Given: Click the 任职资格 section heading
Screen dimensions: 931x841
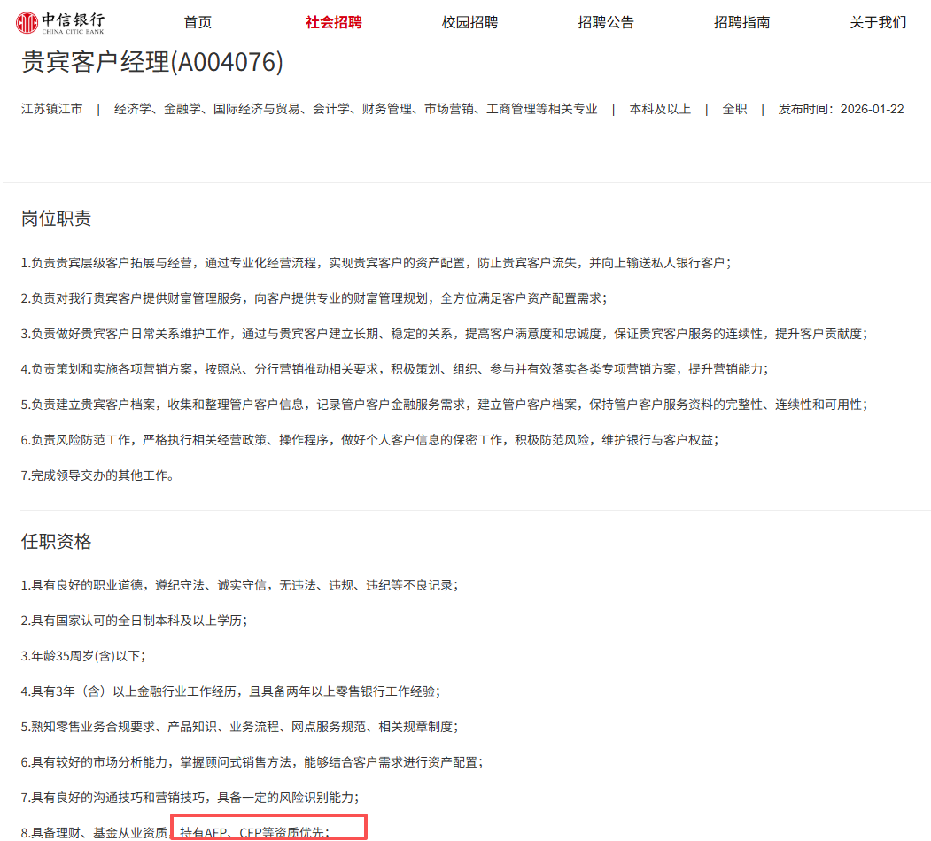Looking at the screenshot, I should [57, 542].
